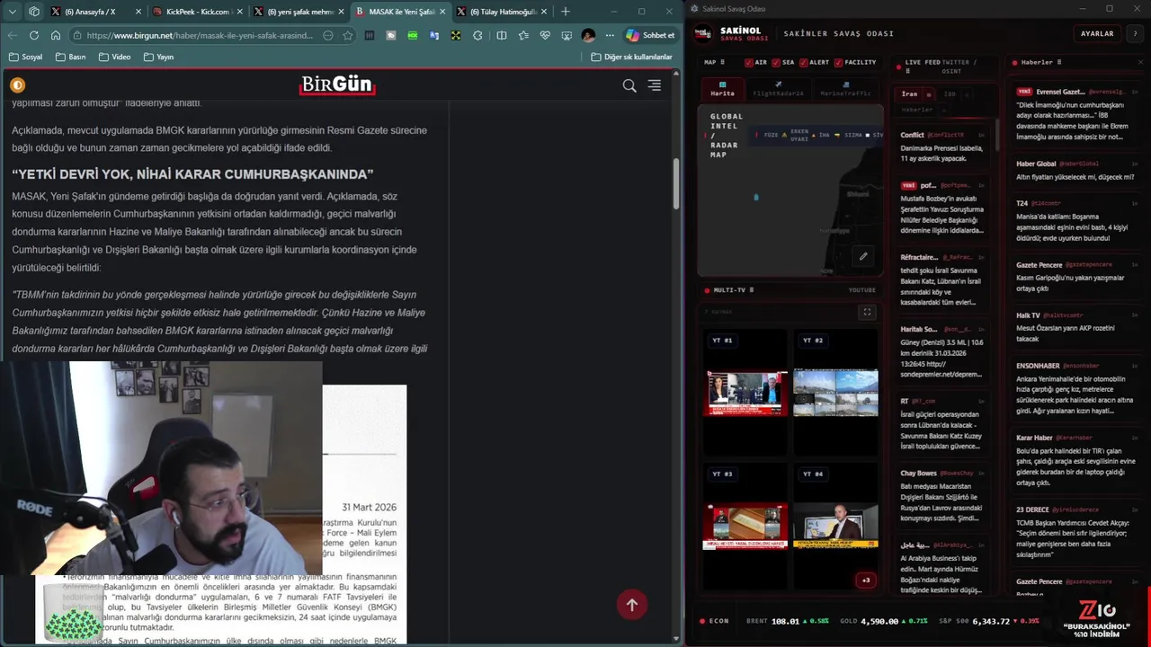Open the Video bookmarks folder
The height and width of the screenshot is (647, 1151).
click(113, 57)
